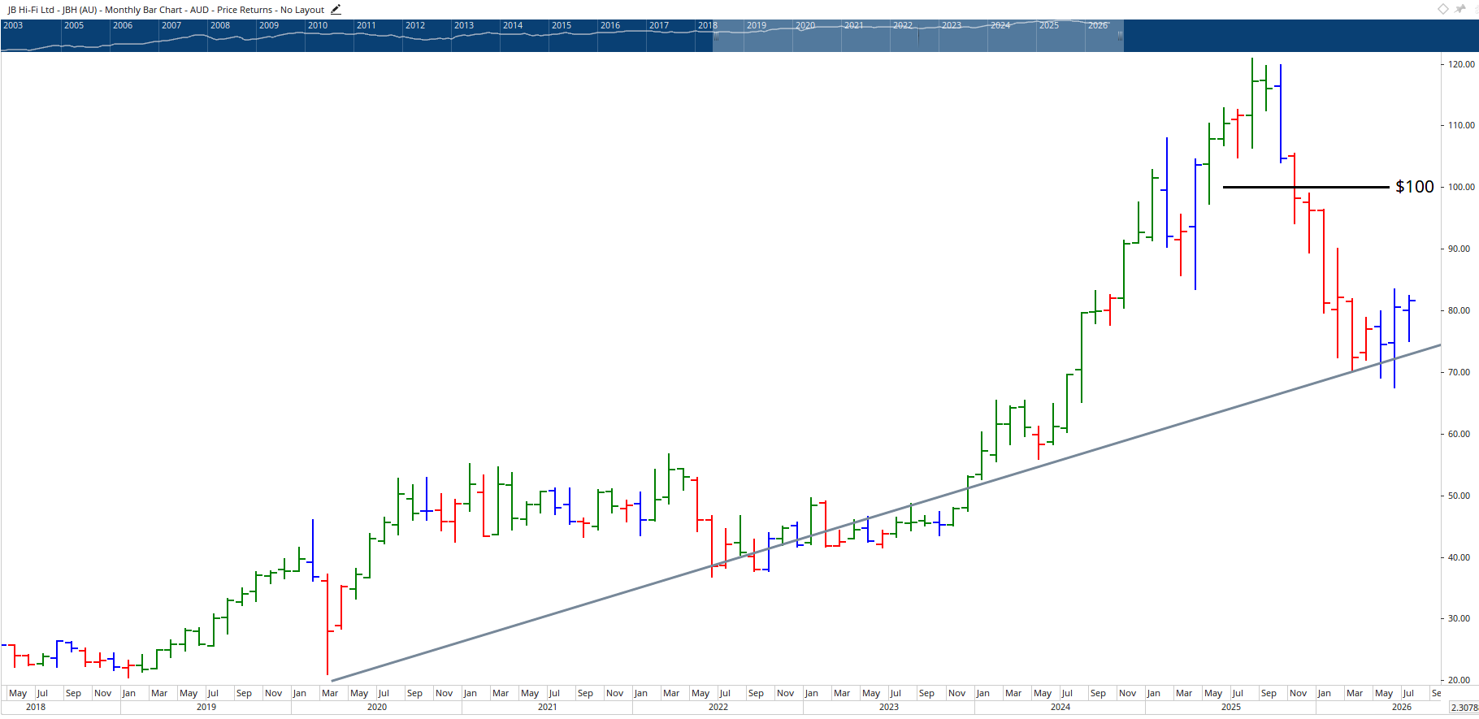
Task: Click the diamond icon at top right
Action: [1443, 9]
